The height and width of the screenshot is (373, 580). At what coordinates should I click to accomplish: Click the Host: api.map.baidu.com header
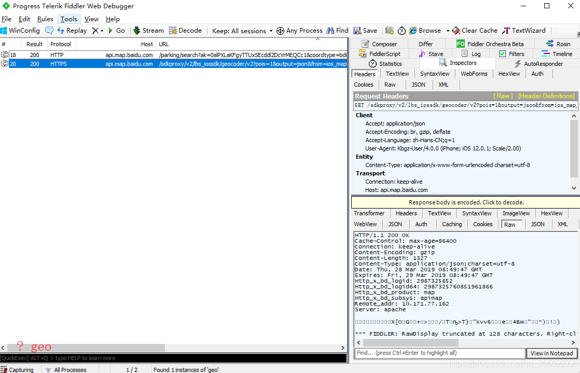pyautogui.click(x=396, y=190)
